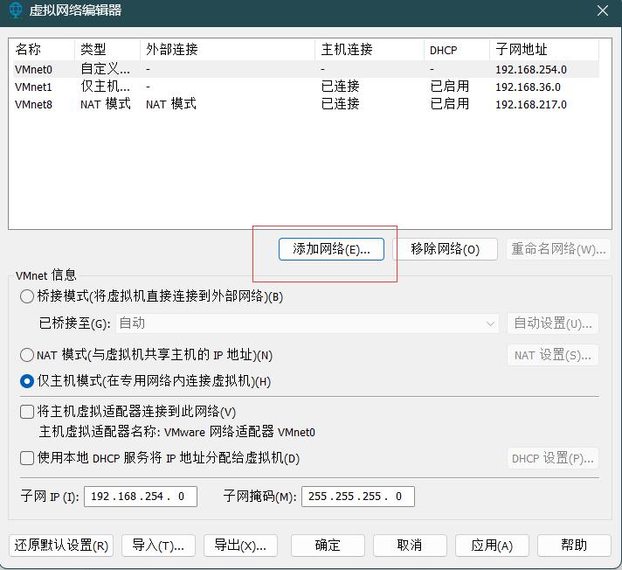The image size is (622, 570).
Task: Click VMnet8 外部连接 NAT 模式 cell
Action: tap(171, 104)
